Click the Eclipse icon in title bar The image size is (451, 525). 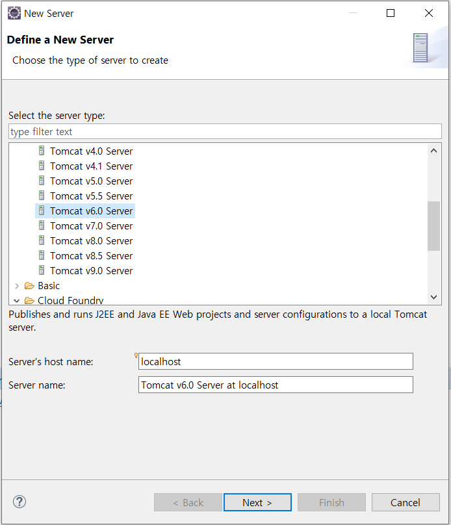[14, 14]
